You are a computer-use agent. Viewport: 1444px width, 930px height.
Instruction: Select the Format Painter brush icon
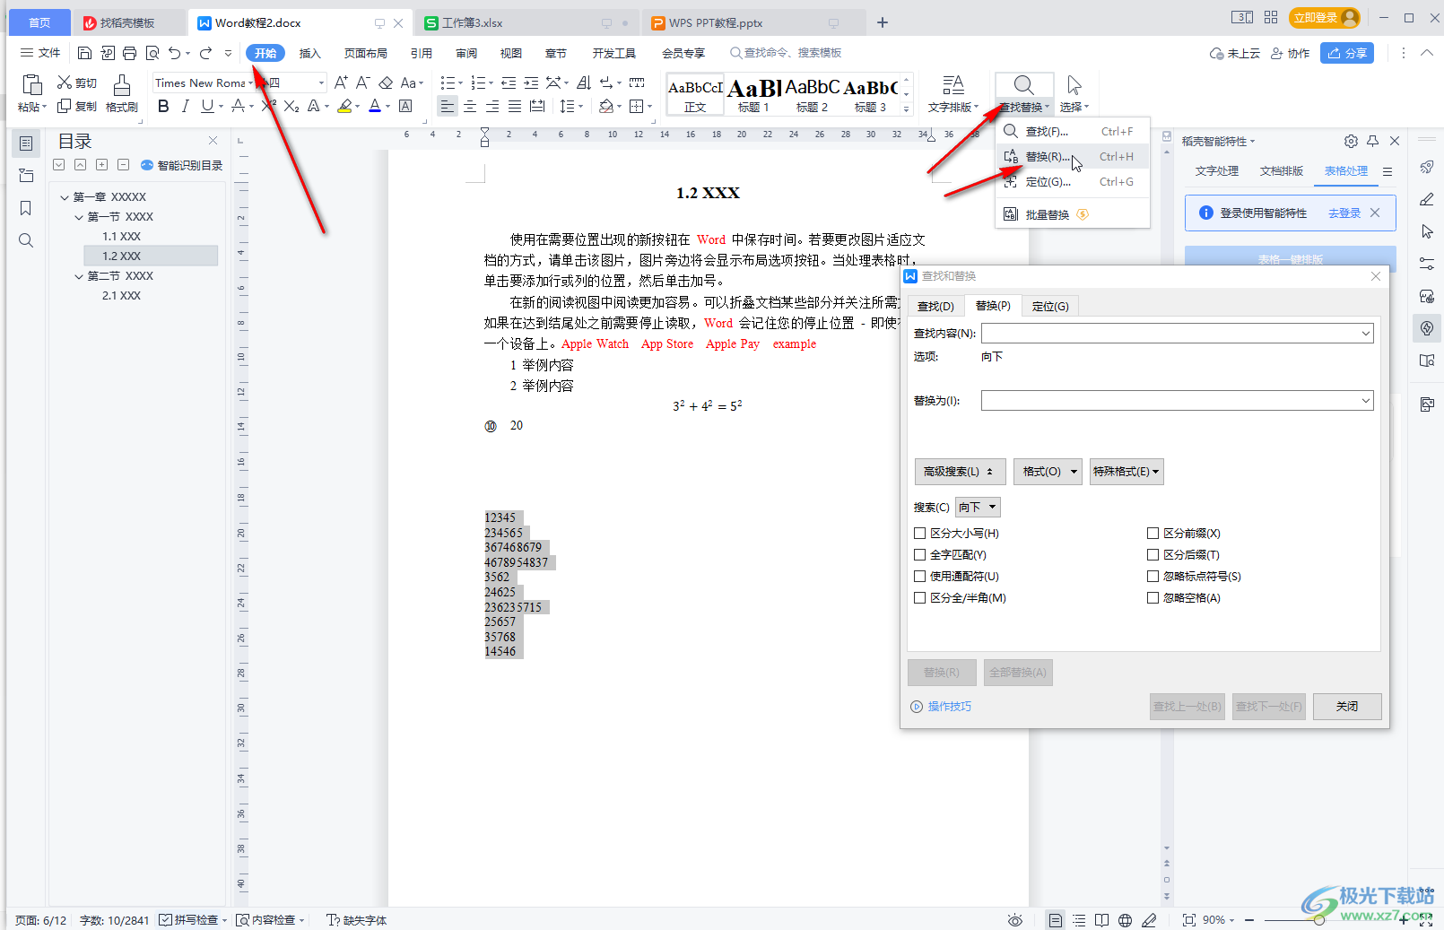tap(122, 85)
